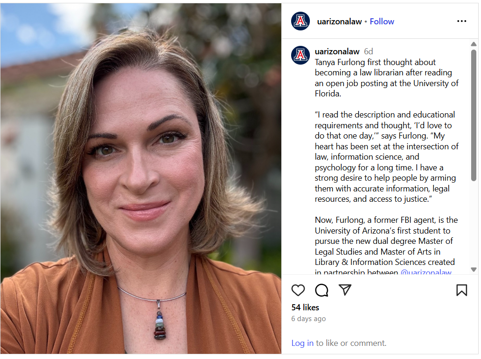Click the "6 days ago" post date

pyautogui.click(x=308, y=319)
